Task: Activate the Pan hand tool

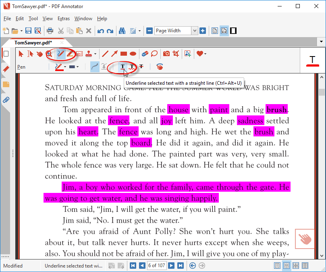Action: (x=39, y=54)
